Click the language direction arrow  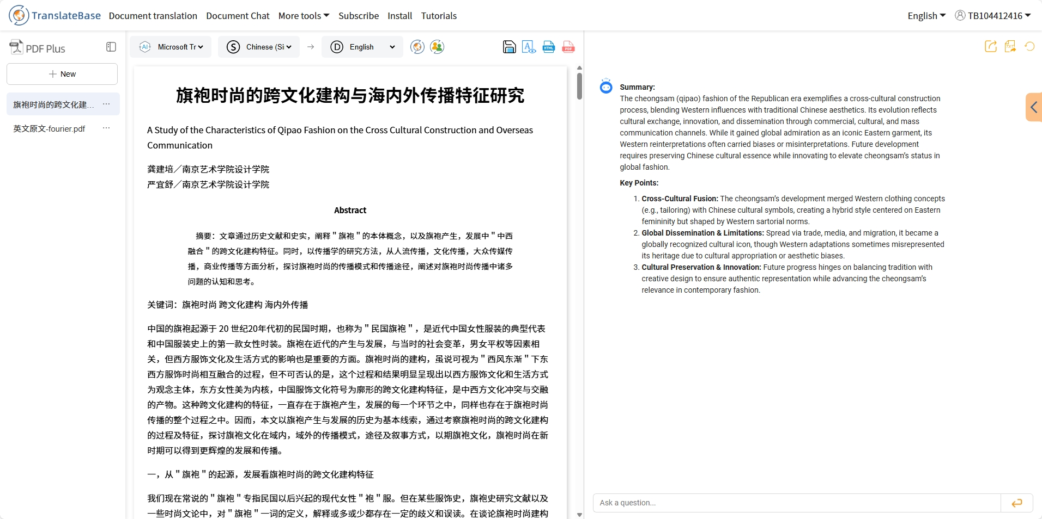(x=311, y=47)
